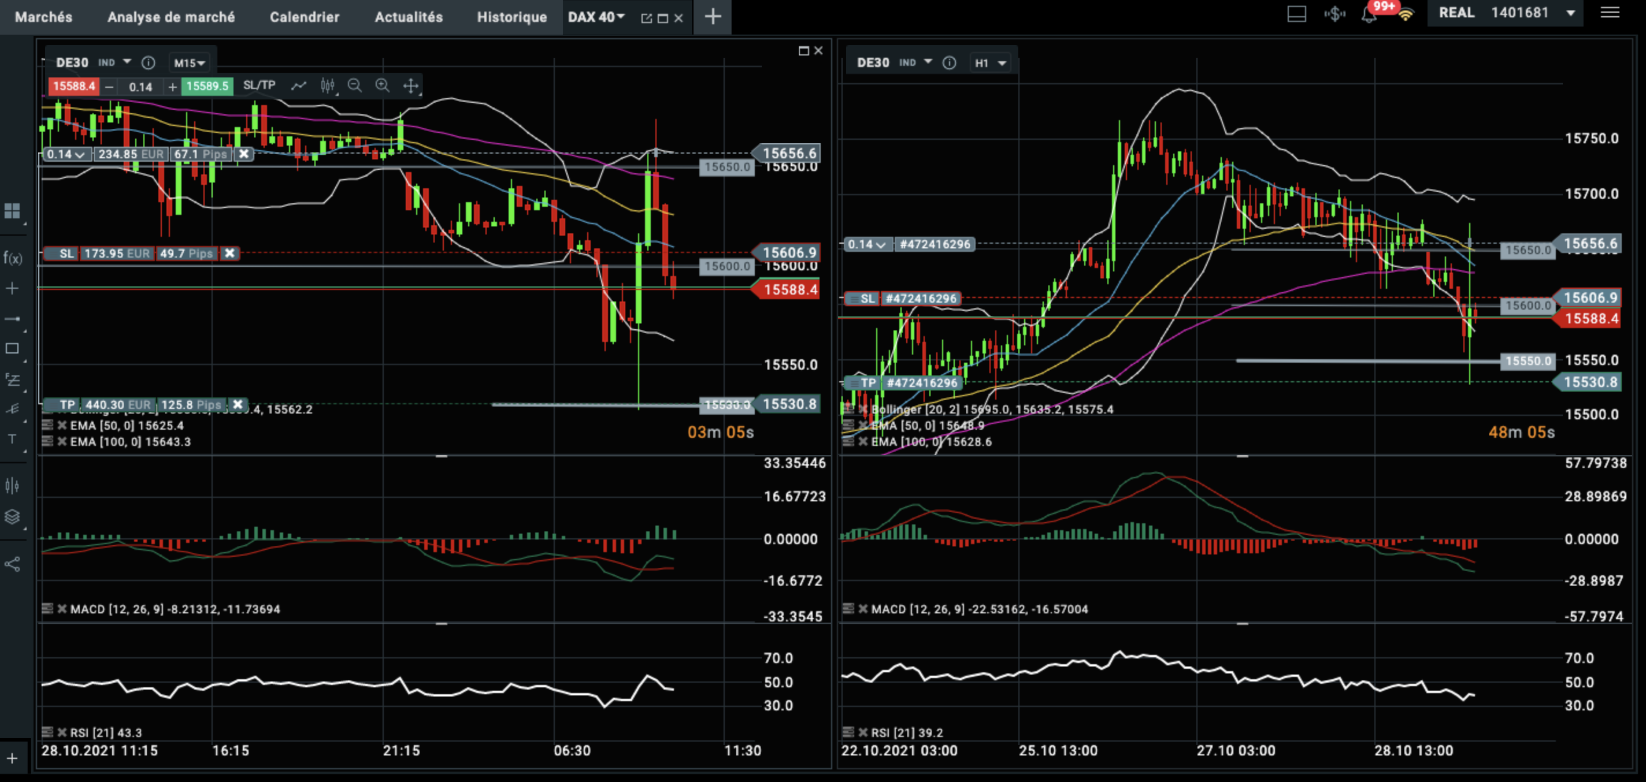Click the share icon in sidebar

coord(12,564)
